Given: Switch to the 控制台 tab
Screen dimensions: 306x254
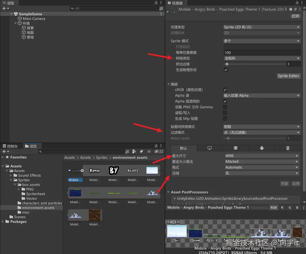Looking at the screenshot, I should [x=10, y=146].
